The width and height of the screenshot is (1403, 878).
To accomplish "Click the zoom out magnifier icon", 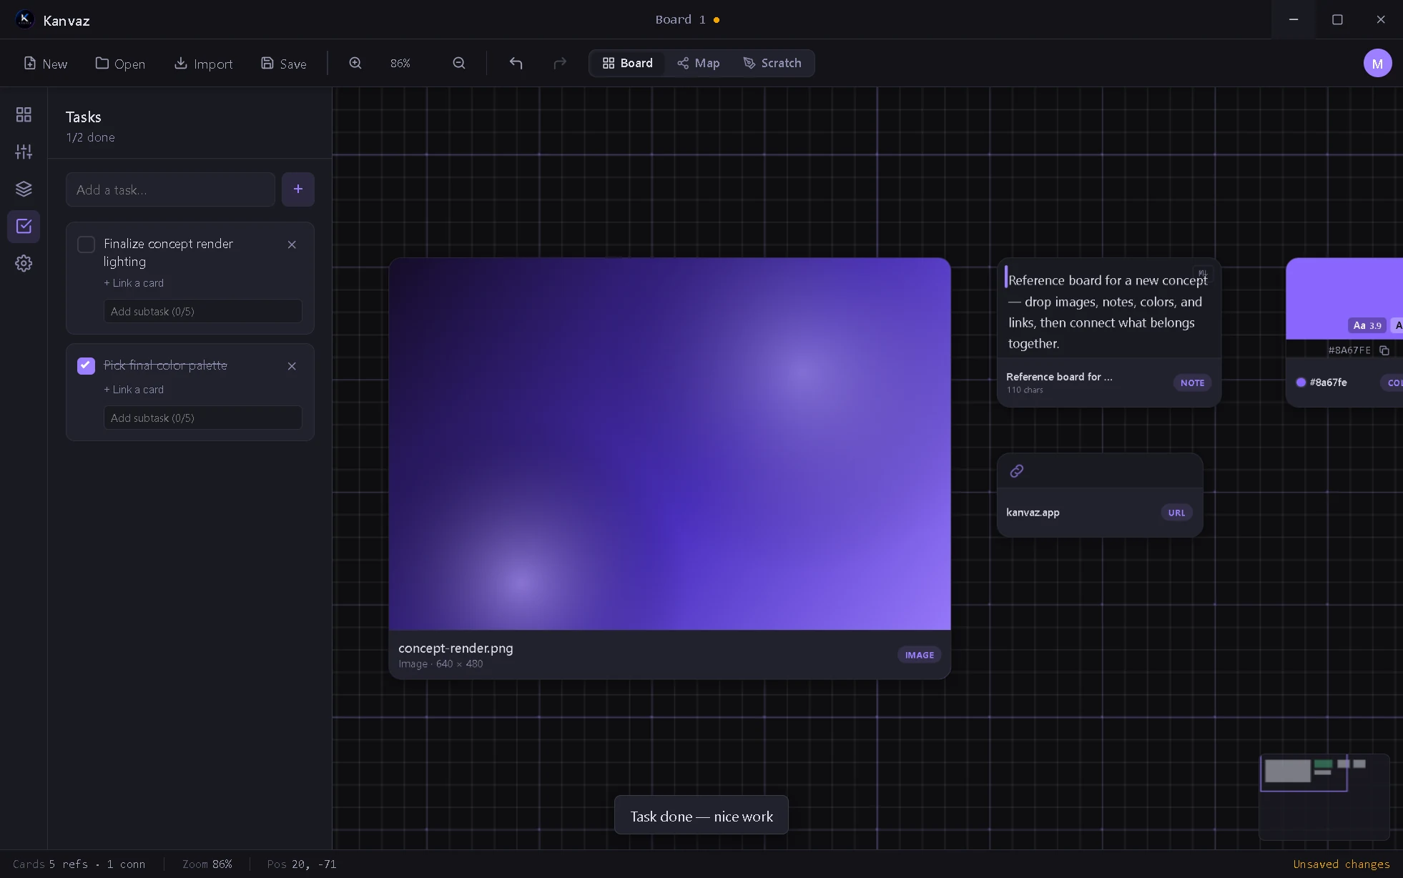I will [x=459, y=63].
